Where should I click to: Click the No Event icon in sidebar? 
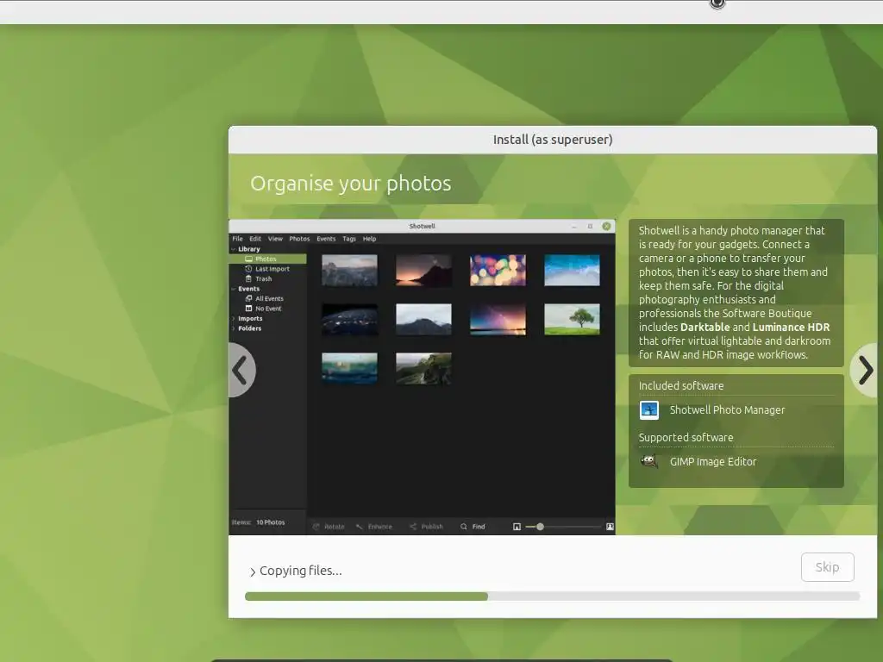click(248, 309)
